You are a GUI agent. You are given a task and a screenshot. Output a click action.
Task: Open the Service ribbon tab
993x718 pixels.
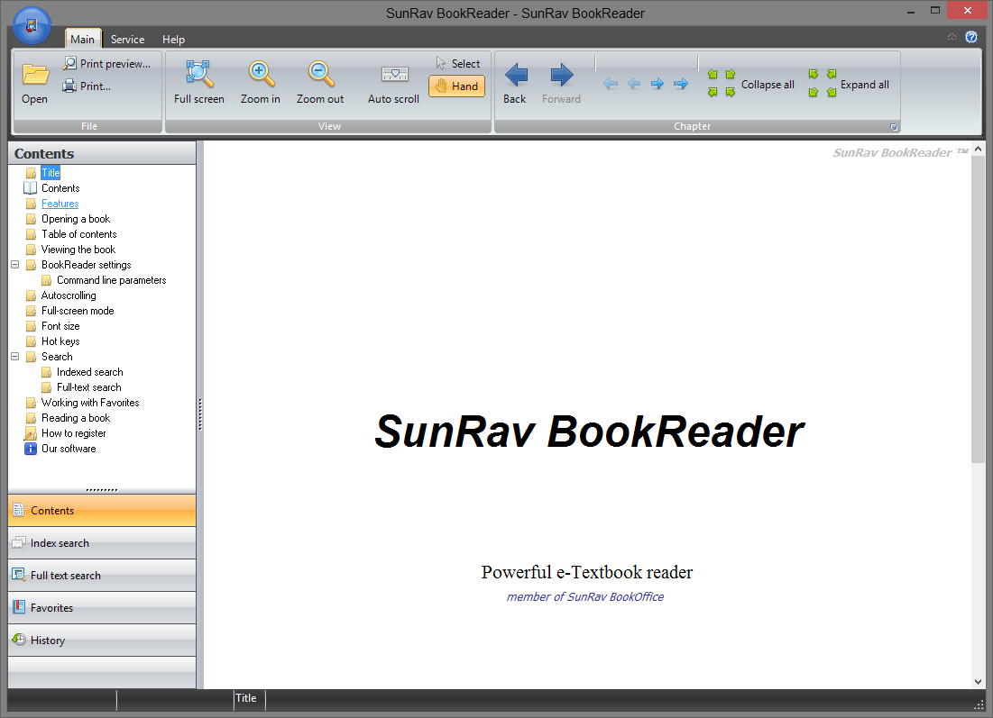coord(127,40)
